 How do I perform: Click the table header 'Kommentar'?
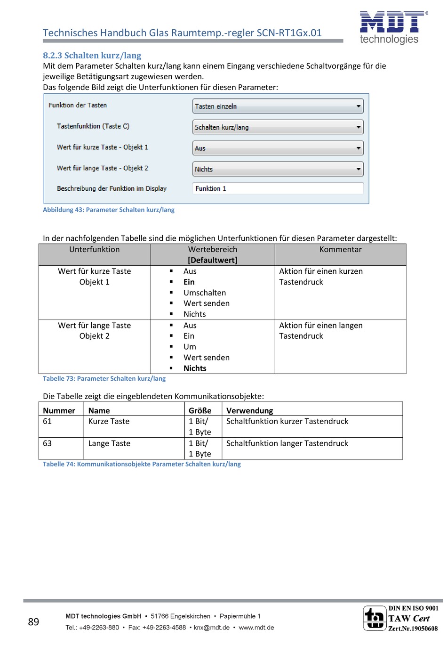coord(341,250)
